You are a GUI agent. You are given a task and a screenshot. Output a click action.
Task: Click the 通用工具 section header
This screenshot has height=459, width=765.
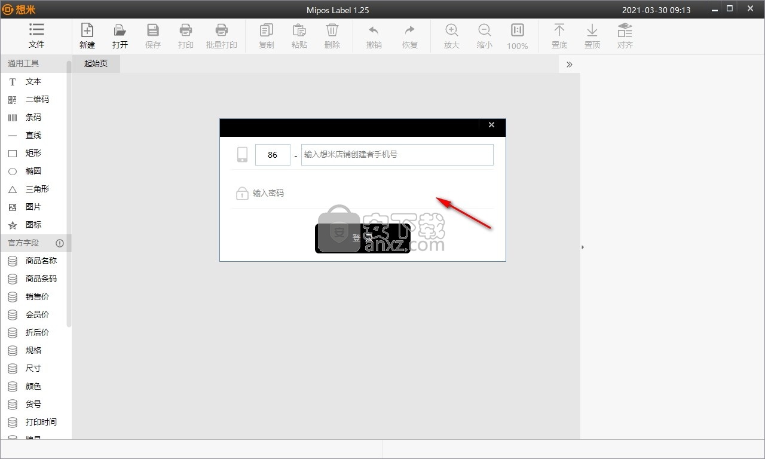[x=33, y=63]
